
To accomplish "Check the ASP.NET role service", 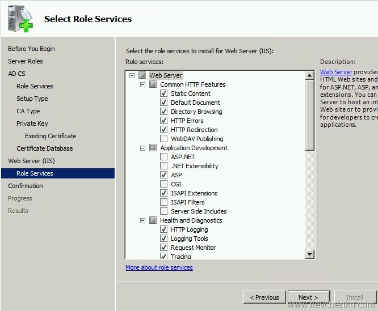I will coord(164,157).
